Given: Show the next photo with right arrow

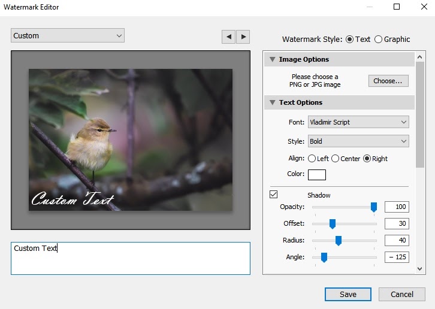Looking at the screenshot, I should click(243, 37).
